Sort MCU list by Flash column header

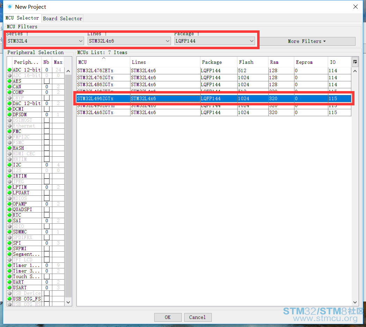point(253,62)
